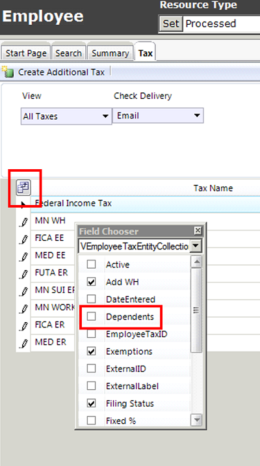Uncheck the Filing Status field
The height and width of the screenshot is (466, 260).
coord(92,404)
